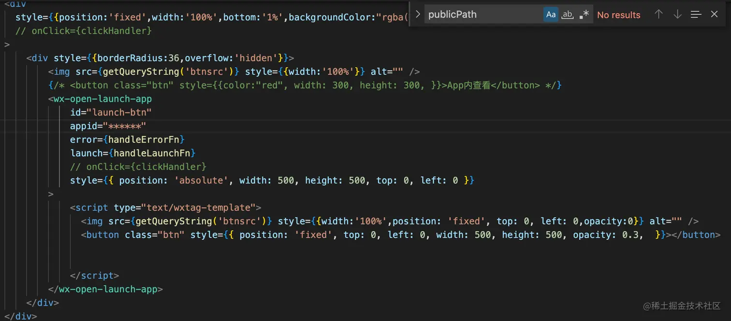This screenshot has width=731, height=321.
Task: Click the style position 'absolute' line
Action: tap(272, 181)
